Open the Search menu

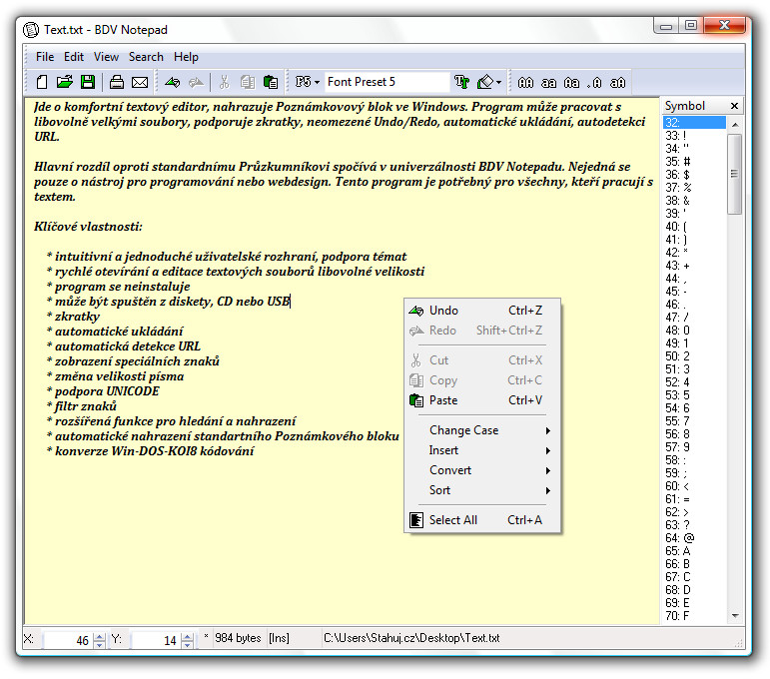[146, 57]
